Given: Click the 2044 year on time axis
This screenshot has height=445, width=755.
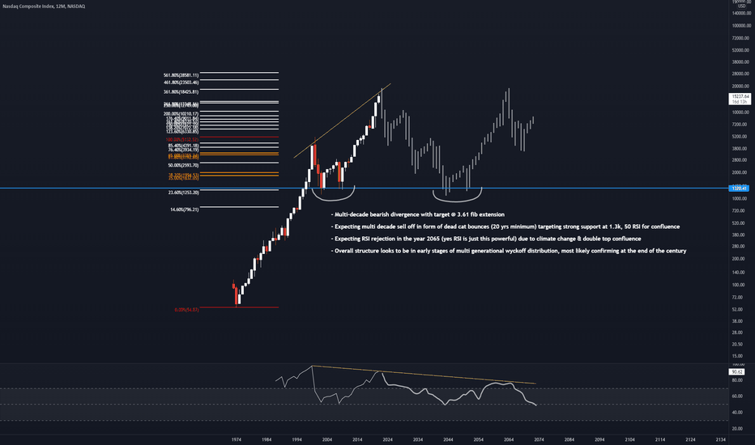Looking at the screenshot, I should pos(448,439).
